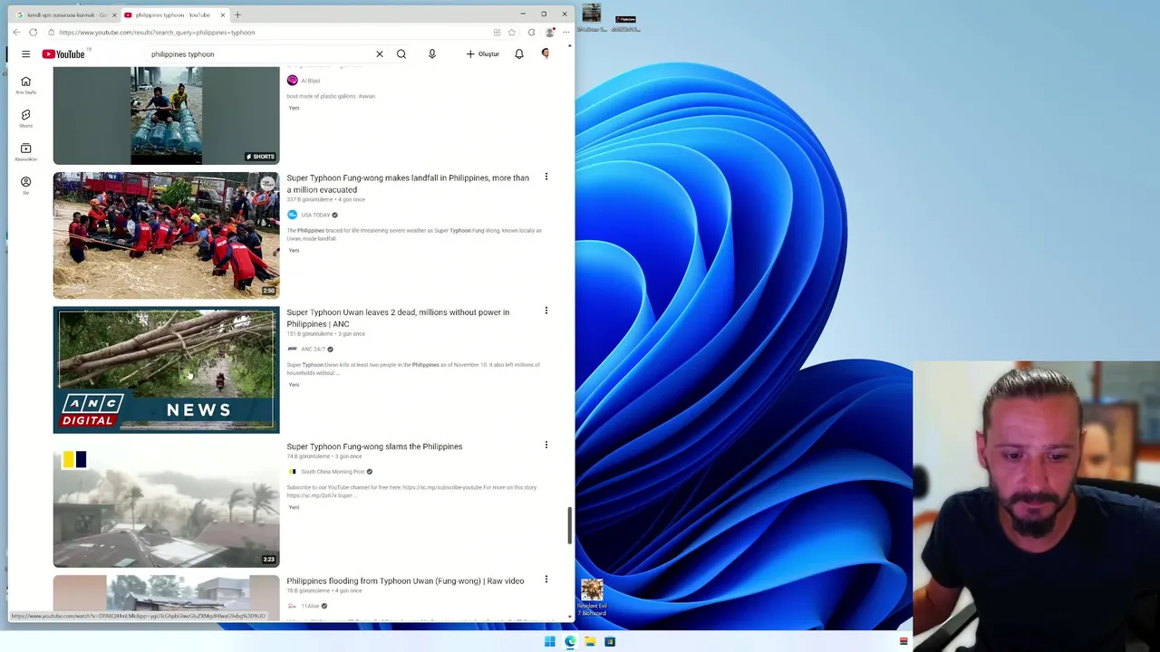Play the ANC Digital News thumbnail
The image size is (1160, 652).
coord(166,369)
